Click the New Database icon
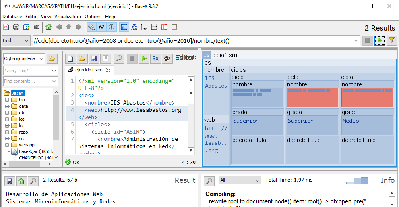Viewport: 399px width, 207px height. pos(6,27)
